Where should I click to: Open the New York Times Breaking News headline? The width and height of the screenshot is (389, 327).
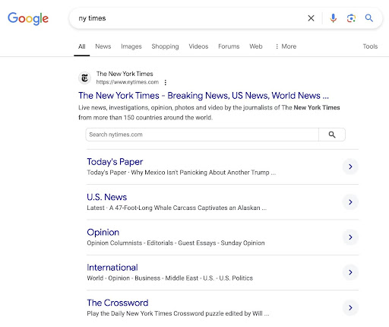(x=204, y=96)
